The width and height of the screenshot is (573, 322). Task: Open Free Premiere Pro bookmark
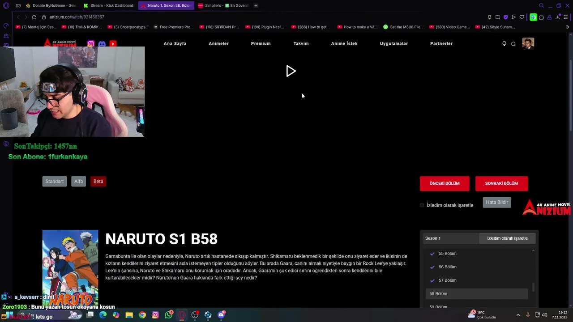(x=173, y=27)
